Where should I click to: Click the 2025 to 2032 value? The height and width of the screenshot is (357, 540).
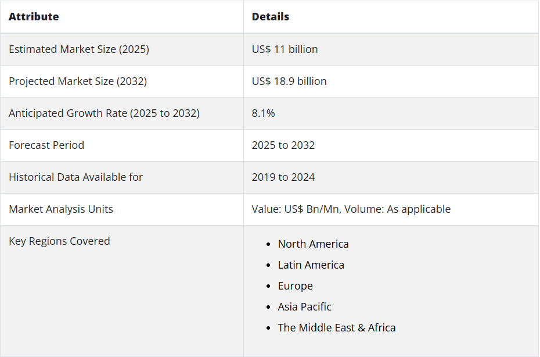point(283,145)
